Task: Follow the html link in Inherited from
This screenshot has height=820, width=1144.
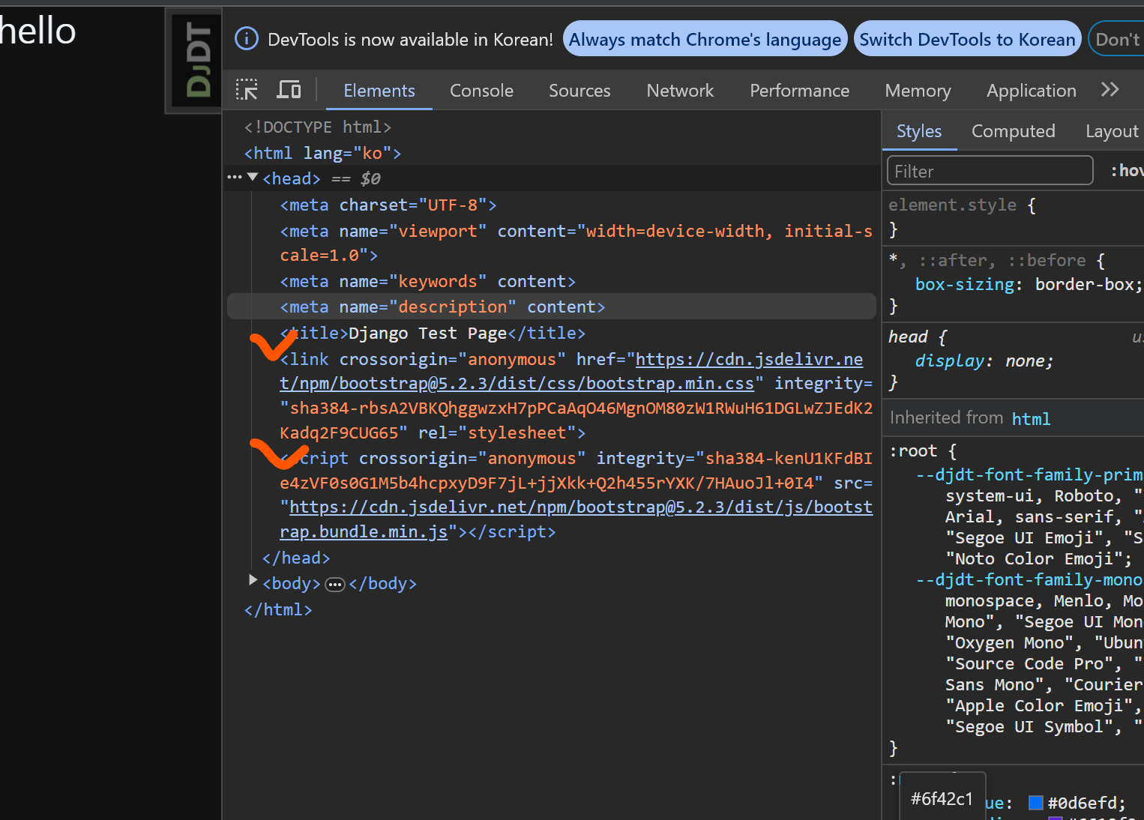Action: (1031, 418)
